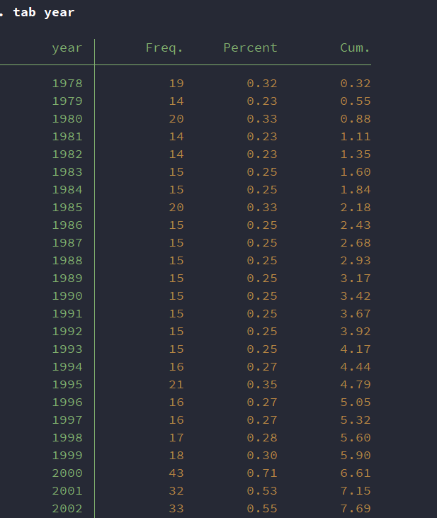Click the cumulative value 0.32

click(355, 84)
